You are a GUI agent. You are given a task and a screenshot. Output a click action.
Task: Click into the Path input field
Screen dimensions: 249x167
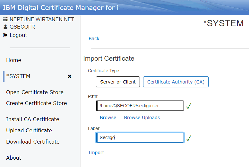pos(140,106)
